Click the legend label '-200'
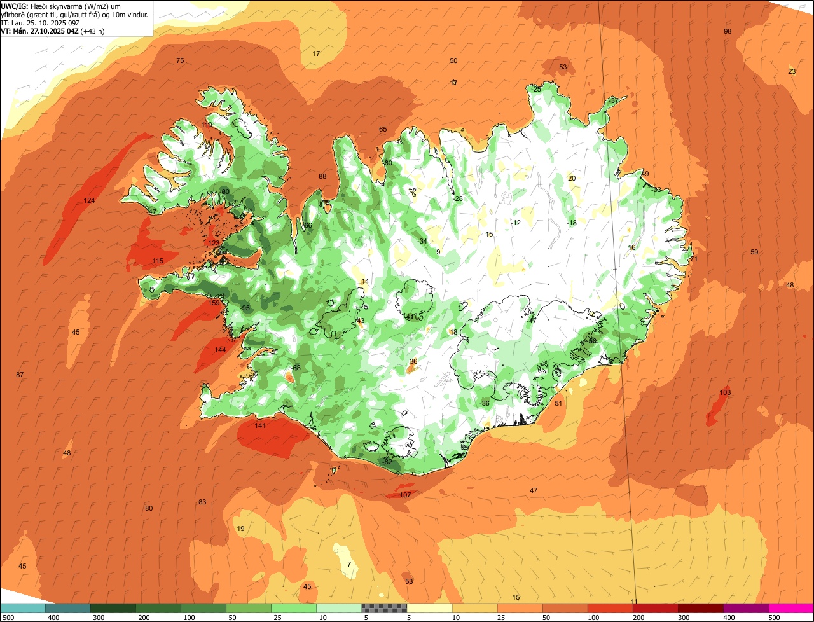This screenshot has width=814, height=622. [x=142, y=618]
